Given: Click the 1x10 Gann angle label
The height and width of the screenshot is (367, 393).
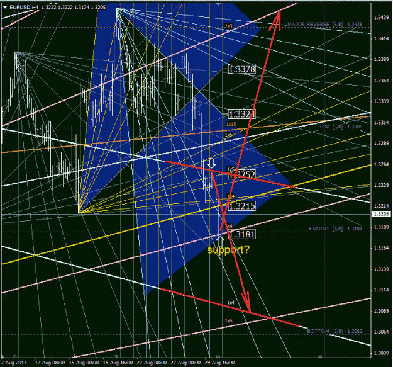Looking at the screenshot, I should (231, 124).
